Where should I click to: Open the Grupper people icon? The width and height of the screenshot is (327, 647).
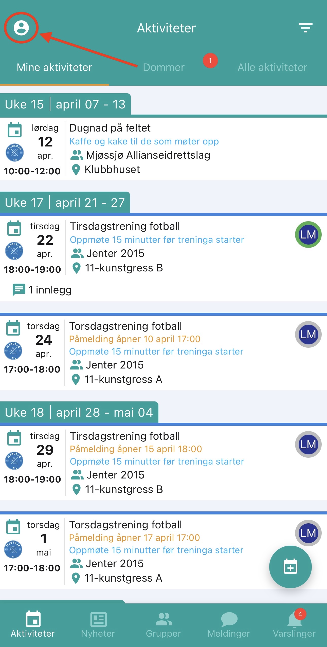(x=164, y=620)
